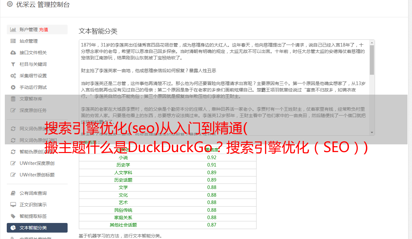
Task: Click the play icon for 手动运行测试
Action: pyautogui.click(x=13, y=87)
